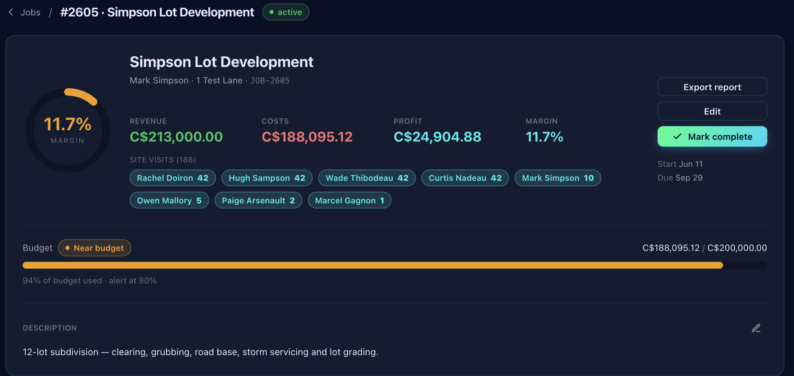Click the orange budget progress bar
Image resolution: width=794 pixels, height=376 pixels.
pos(395,265)
